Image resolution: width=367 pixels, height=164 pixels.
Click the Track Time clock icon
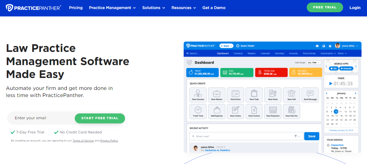pyautogui.click(x=198, y=110)
